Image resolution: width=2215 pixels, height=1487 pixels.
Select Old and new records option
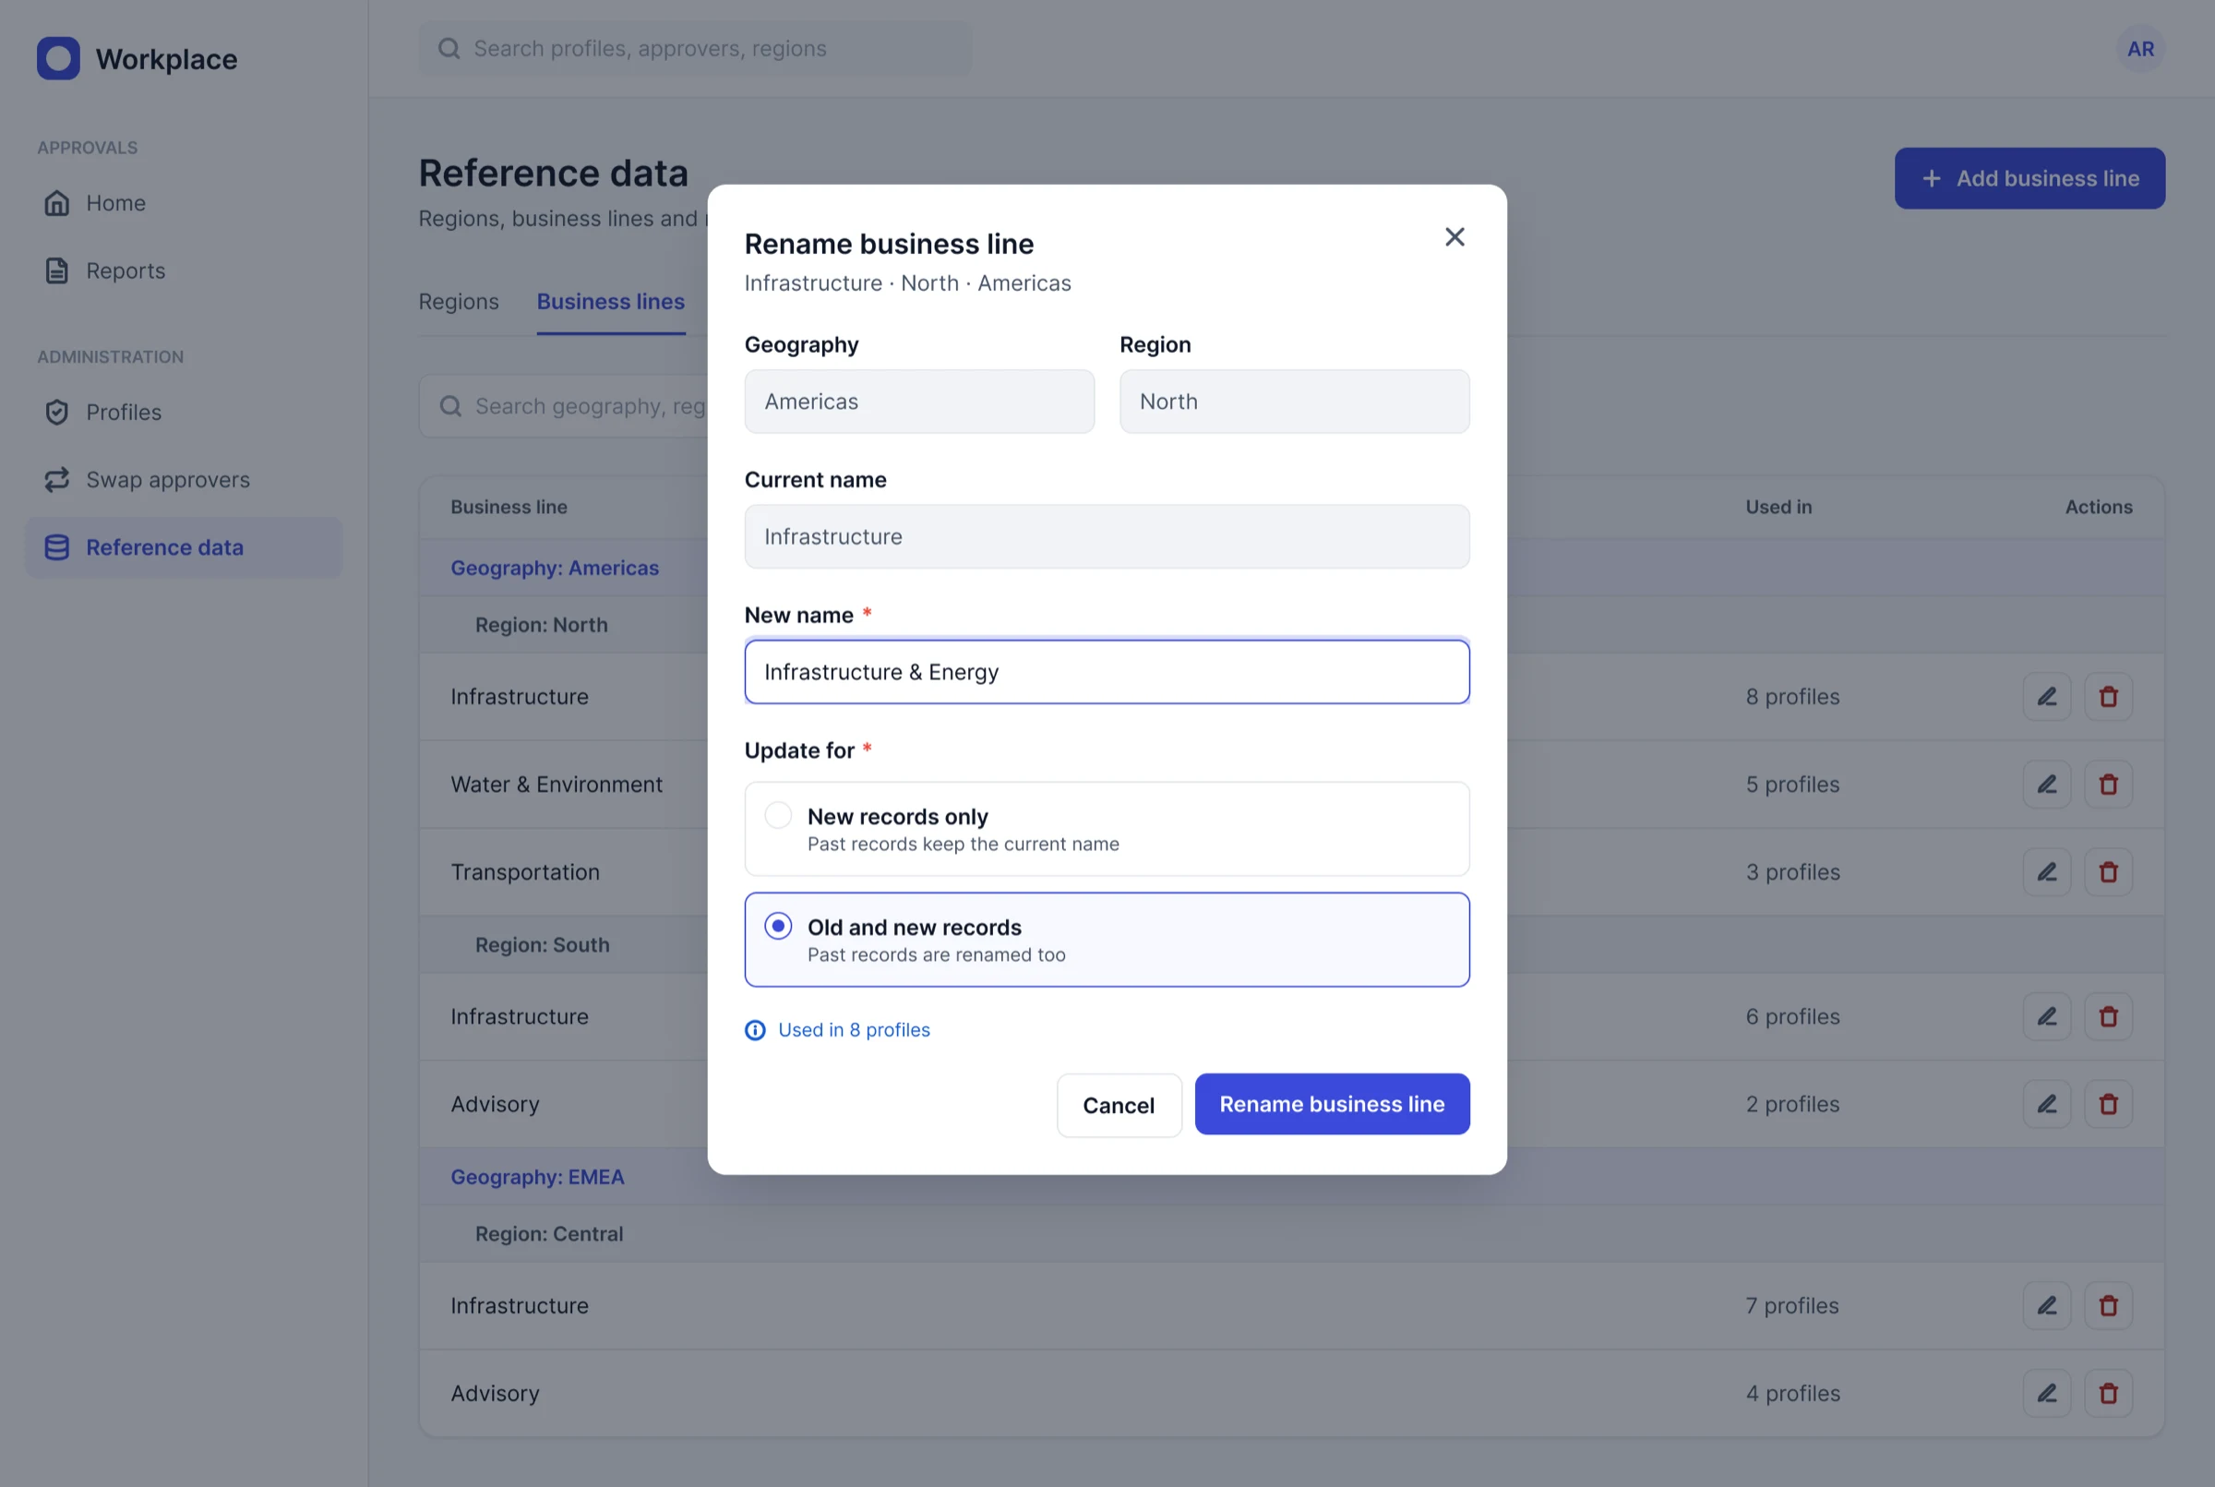1107,940
